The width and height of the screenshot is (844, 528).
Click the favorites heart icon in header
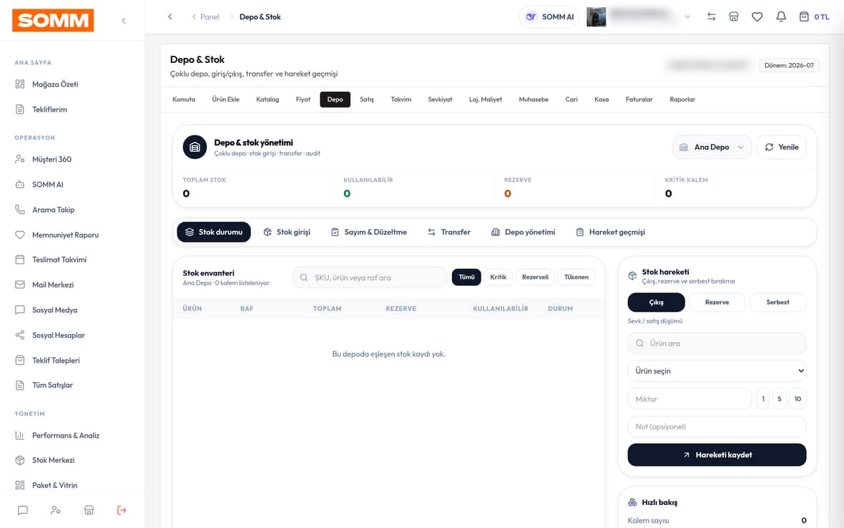(x=757, y=16)
